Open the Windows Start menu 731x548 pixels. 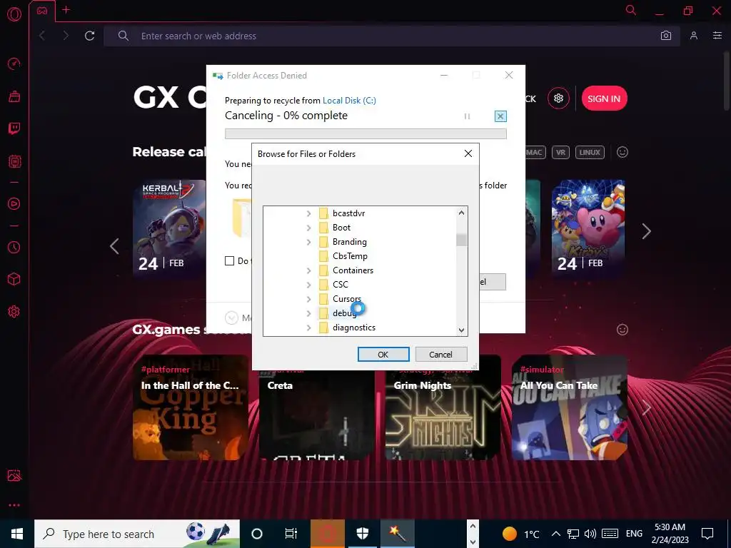(17, 534)
